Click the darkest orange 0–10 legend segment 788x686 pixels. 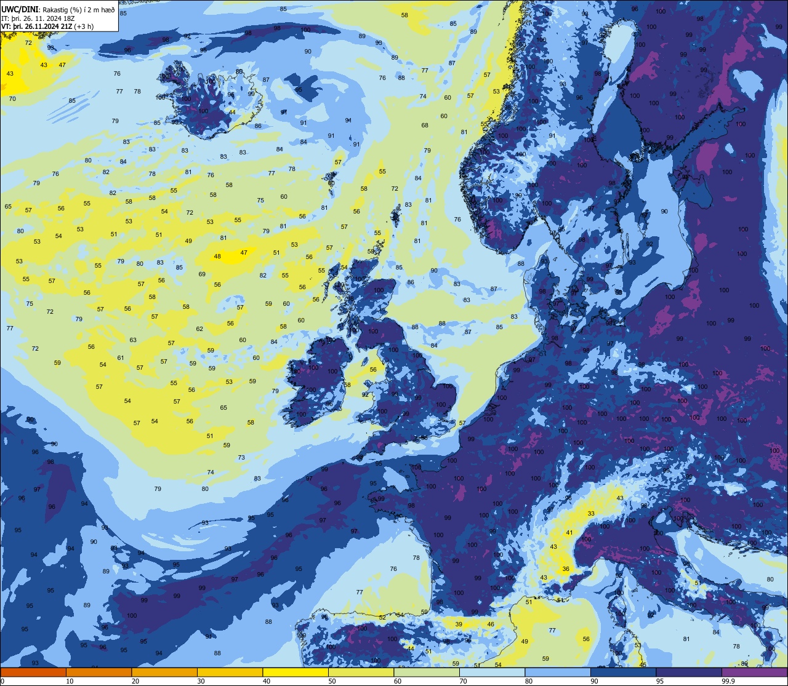pos(33,672)
